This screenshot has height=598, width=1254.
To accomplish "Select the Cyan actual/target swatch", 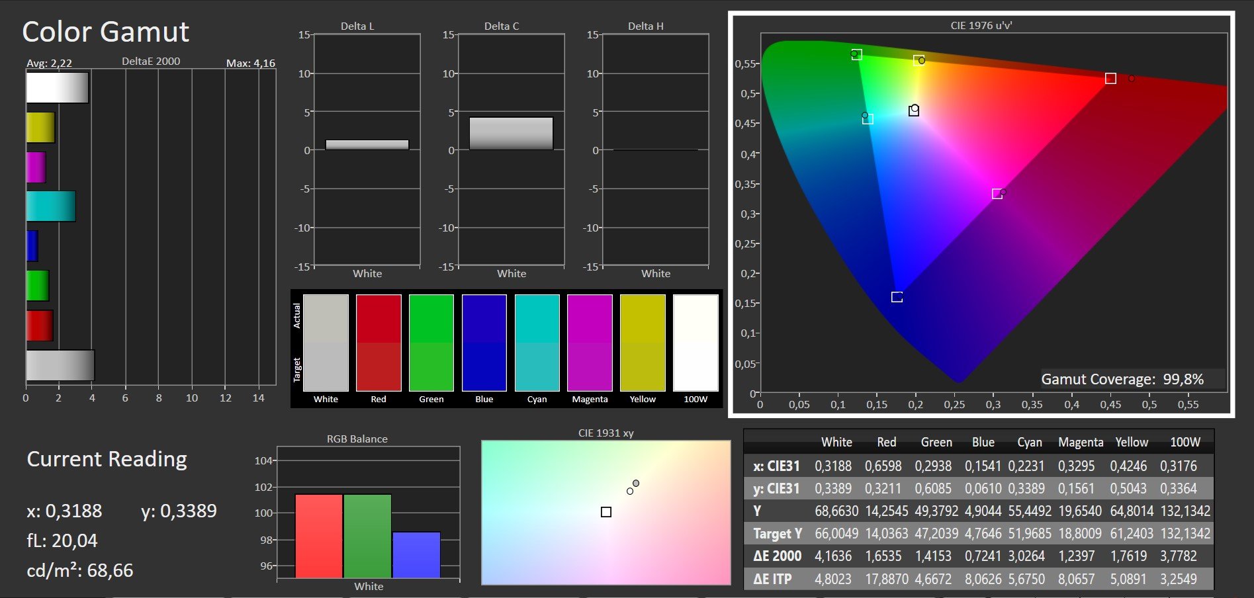I will point(537,343).
